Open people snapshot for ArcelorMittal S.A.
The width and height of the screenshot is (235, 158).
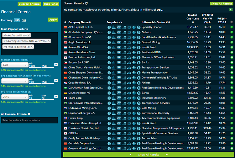click(x=129, y=47)
